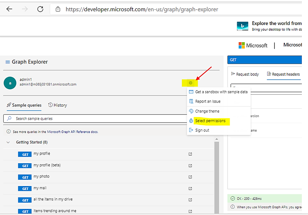Viewport: 308px width, 215px height.
Task: Open docs link icon for my mail
Action: pyautogui.click(x=190, y=189)
